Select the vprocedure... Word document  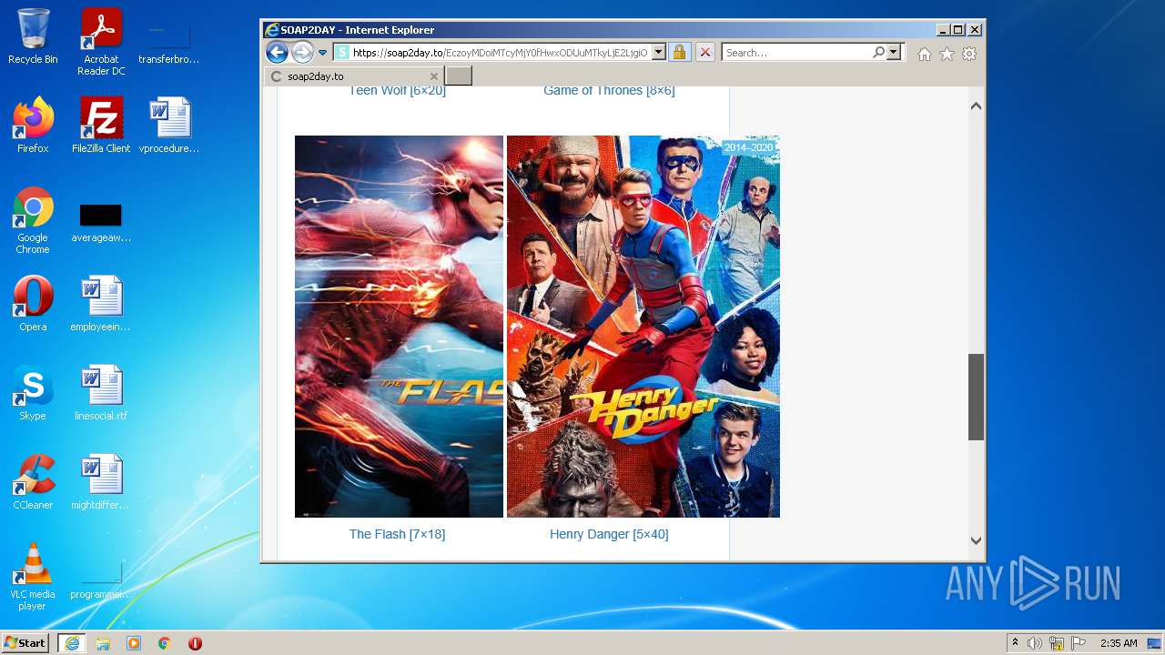click(x=169, y=125)
